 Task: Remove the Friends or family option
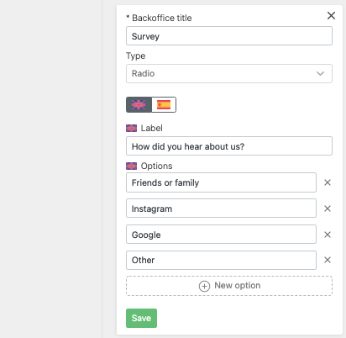328,182
